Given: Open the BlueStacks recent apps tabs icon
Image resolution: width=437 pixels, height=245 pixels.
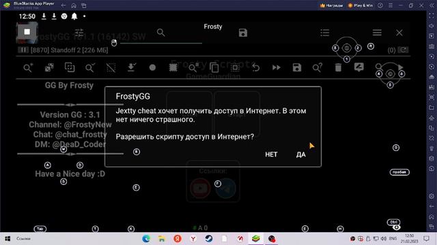Looking at the screenshot, I should point(83,5).
